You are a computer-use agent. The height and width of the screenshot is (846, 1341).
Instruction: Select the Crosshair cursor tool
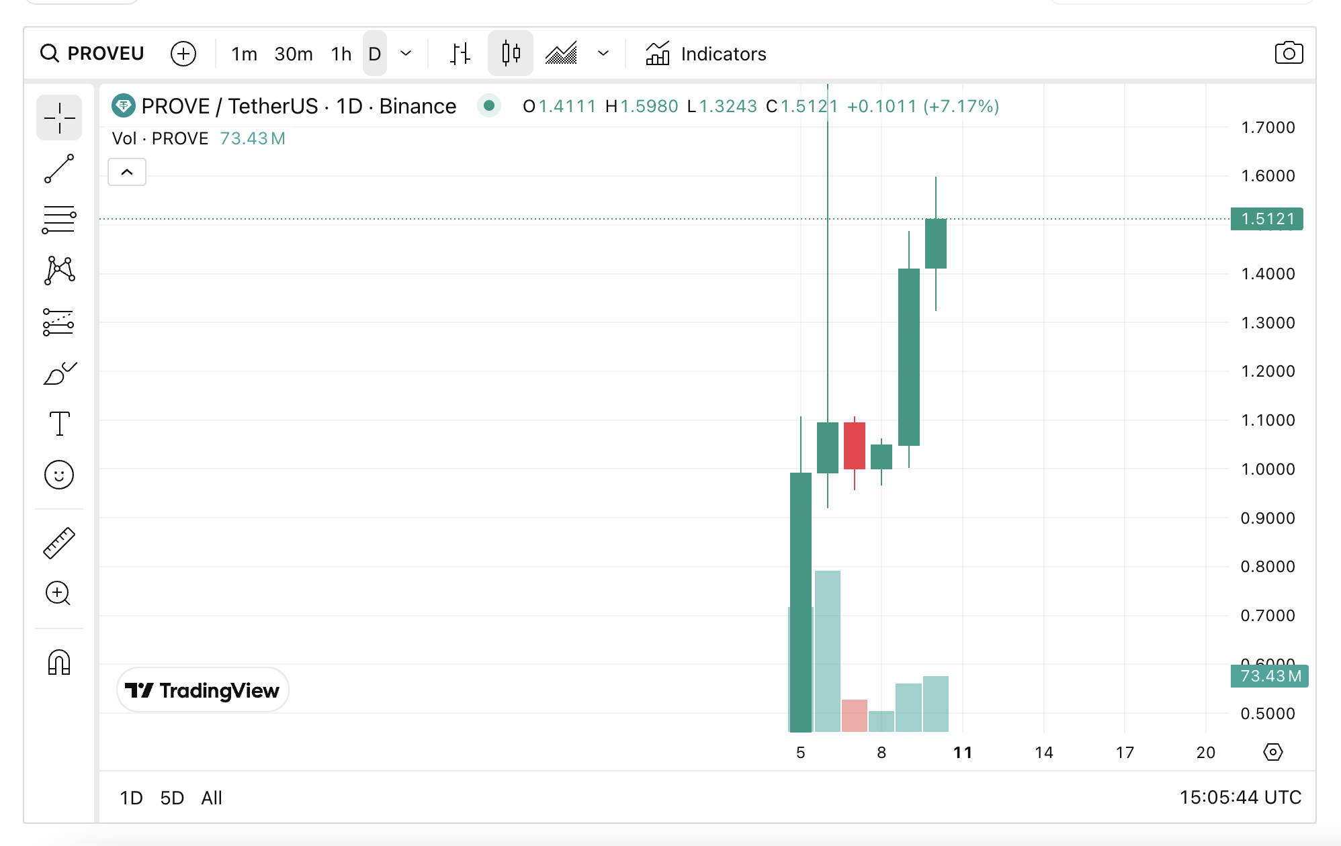pos(59,117)
